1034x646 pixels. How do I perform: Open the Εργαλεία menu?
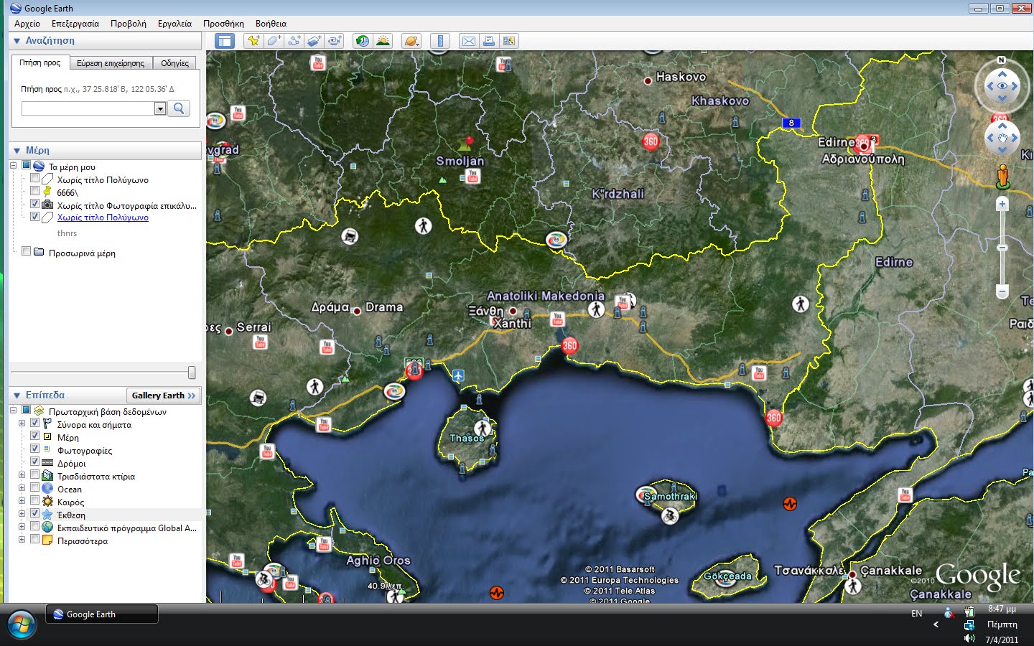pos(175,24)
